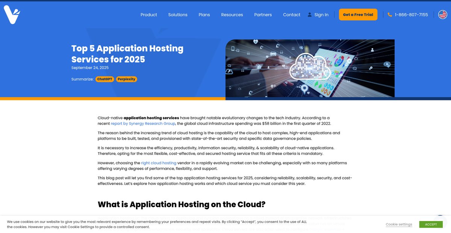Image resolution: width=451 pixels, height=233 pixels.
Task: Summarize the article with ChatGPT
Action: [x=104, y=79]
